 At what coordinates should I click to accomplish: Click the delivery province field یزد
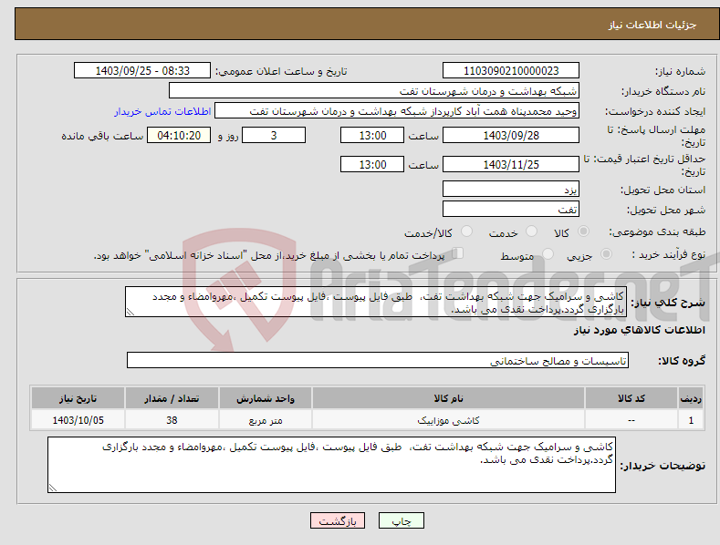click(511, 189)
